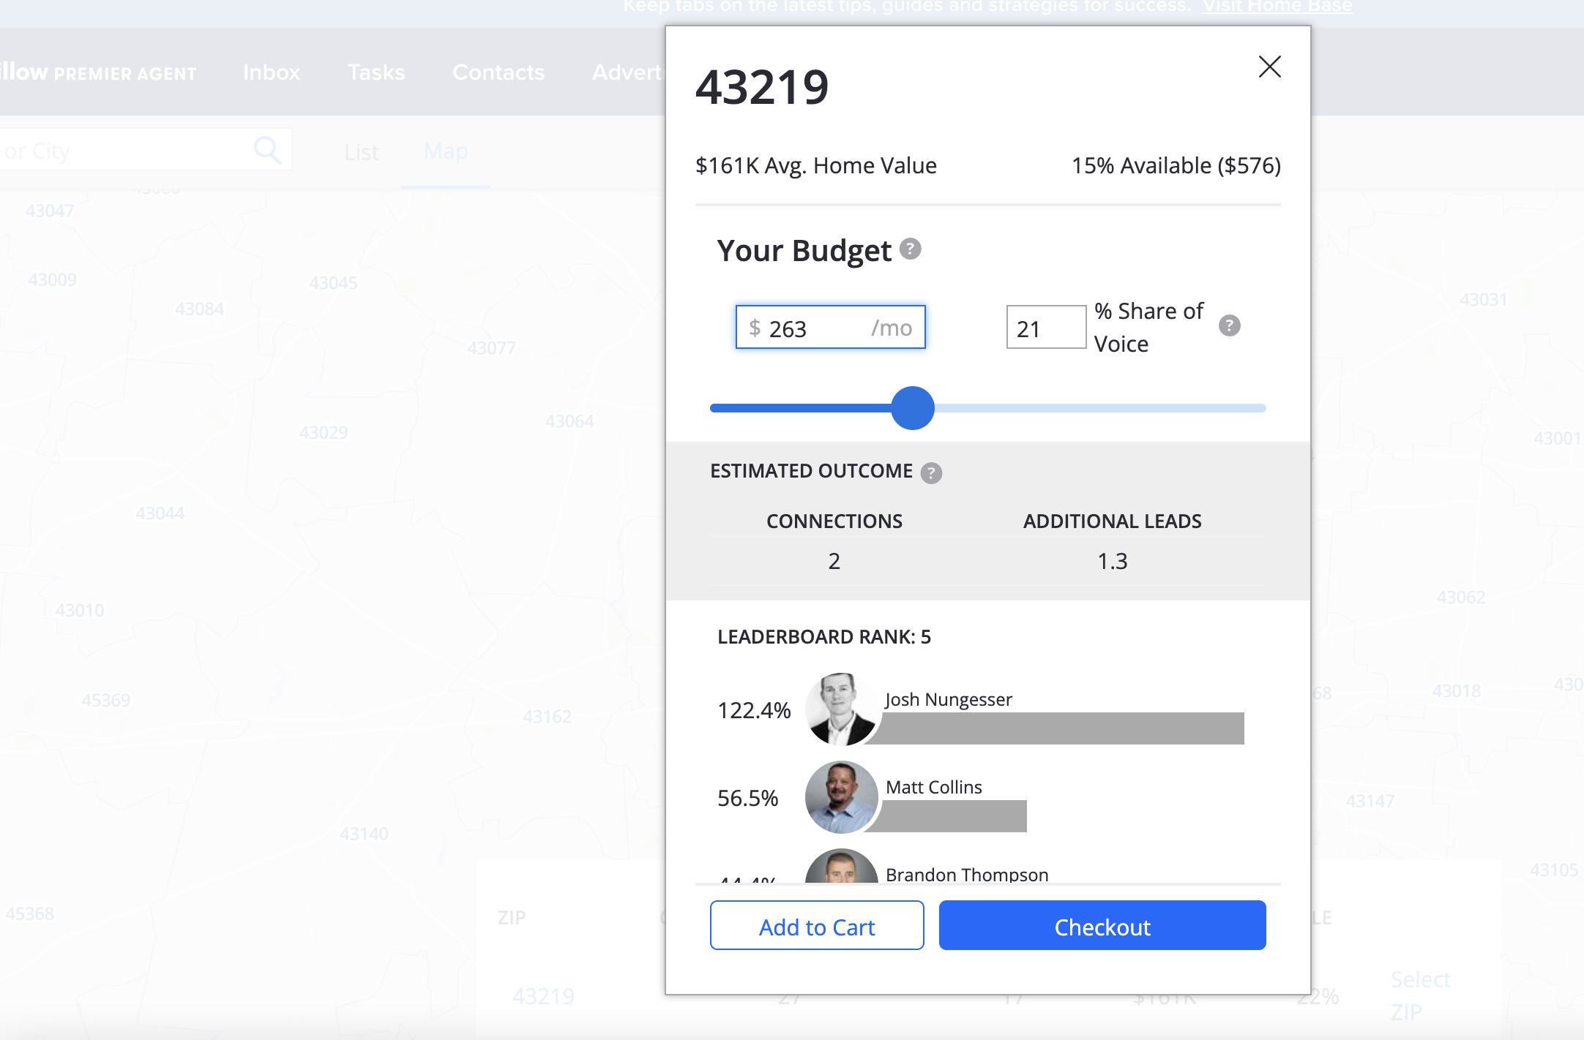Close the 43219 ZIP dialog
The width and height of the screenshot is (1584, 1040).
click(1269, 67)
